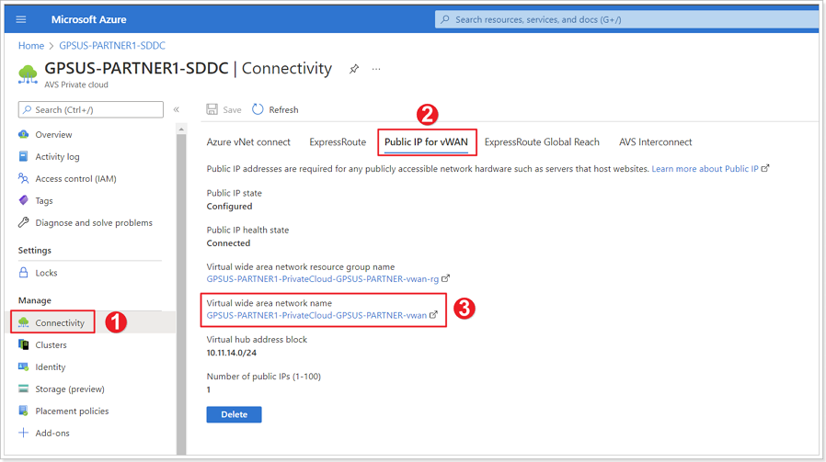This screenshot has height=462, width=826.
Task: Open Identity under Manage
Action: point(51,367)
